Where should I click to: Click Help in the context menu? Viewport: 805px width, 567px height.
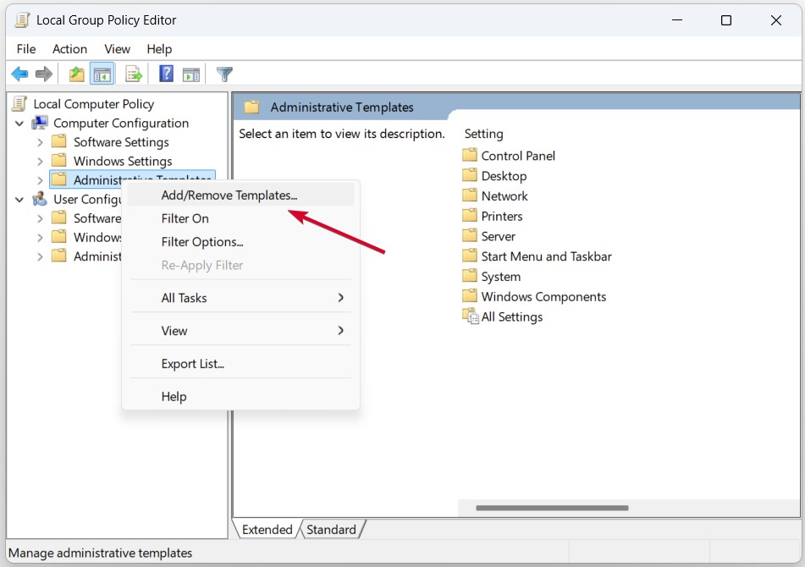240,396
